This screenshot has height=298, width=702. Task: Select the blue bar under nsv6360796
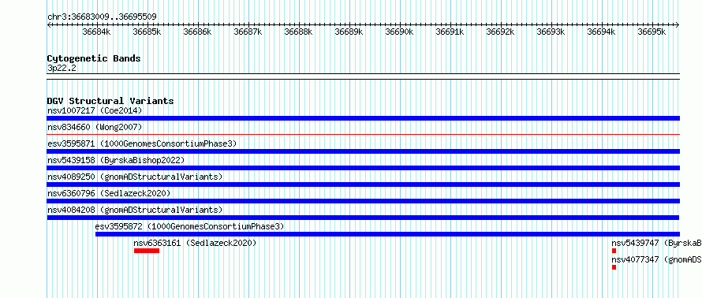coord(364,201)
